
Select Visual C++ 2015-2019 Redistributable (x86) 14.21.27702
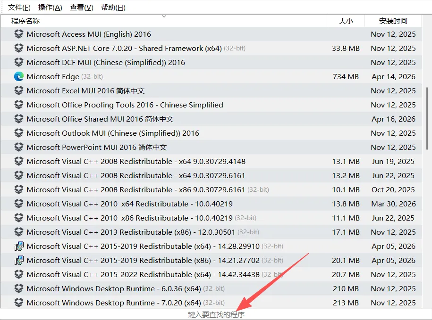143,260
